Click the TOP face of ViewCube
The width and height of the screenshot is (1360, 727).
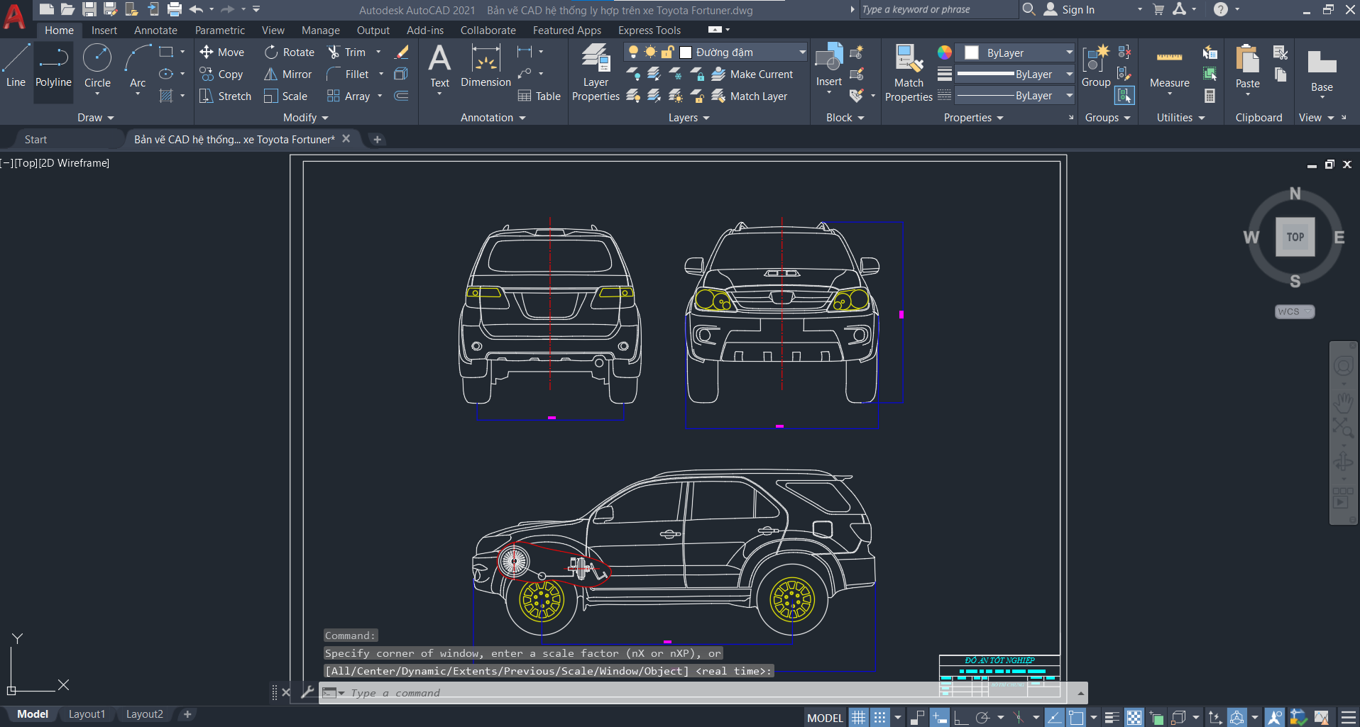[x=1295, y=237]
